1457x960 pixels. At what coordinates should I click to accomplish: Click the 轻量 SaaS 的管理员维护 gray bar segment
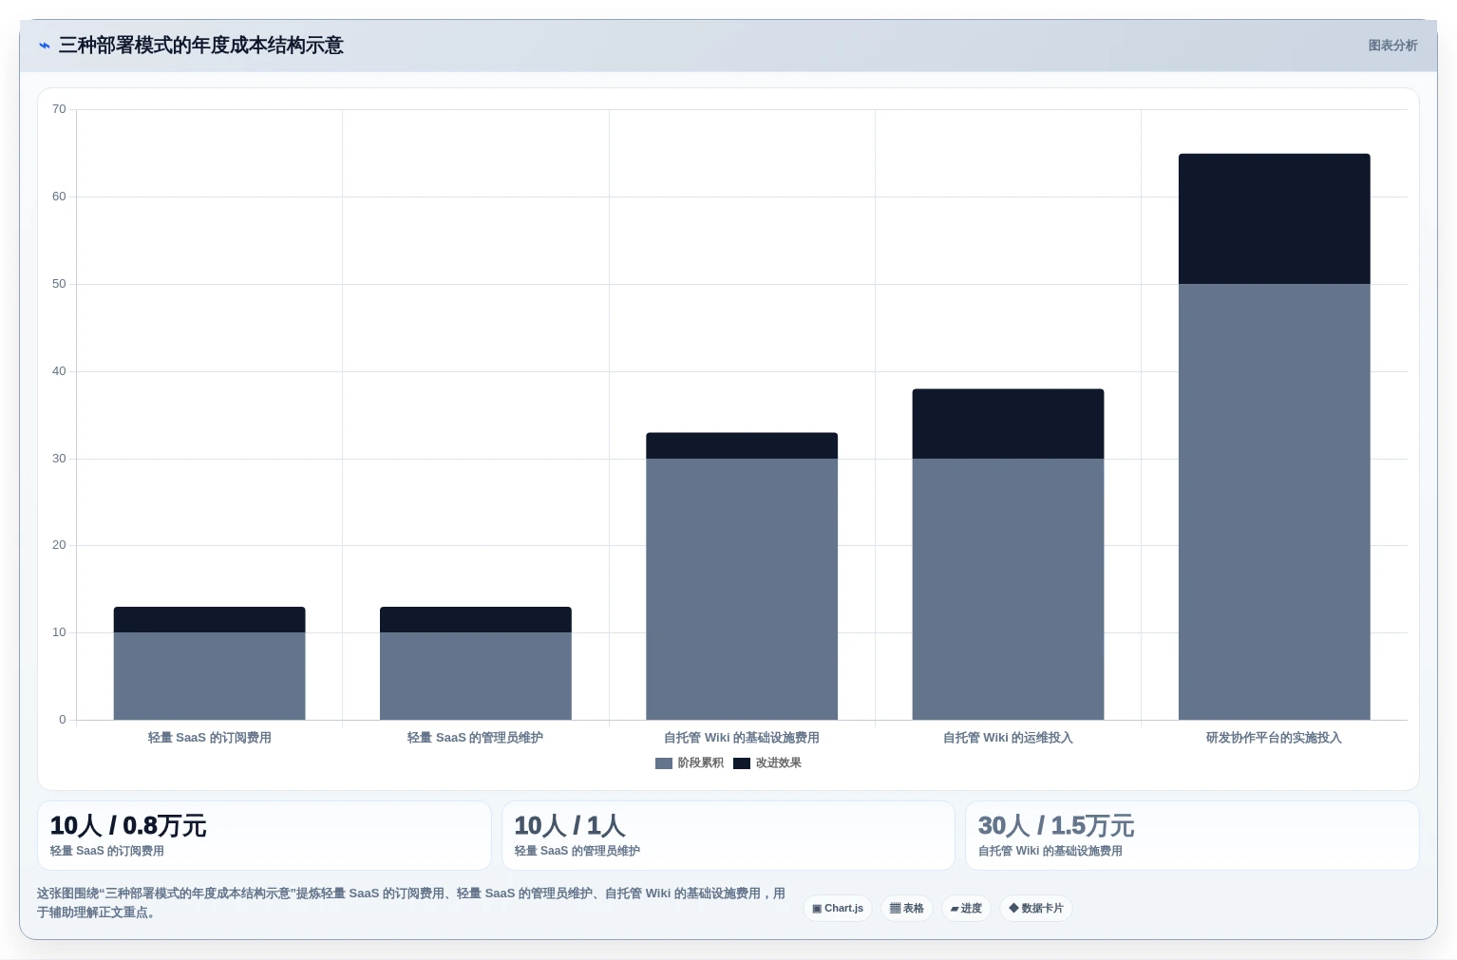click(x=476, y=676)
